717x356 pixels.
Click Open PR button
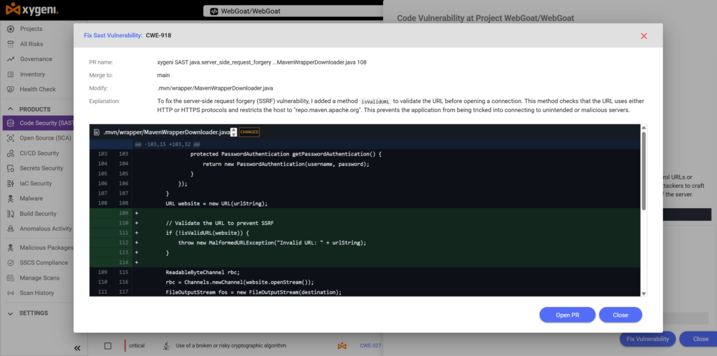[567, 315]
